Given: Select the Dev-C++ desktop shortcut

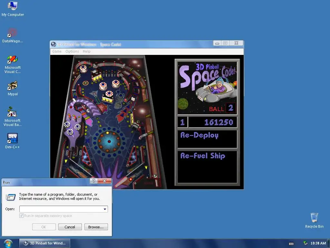Looking at the screenshot, I should click(13, 141).
